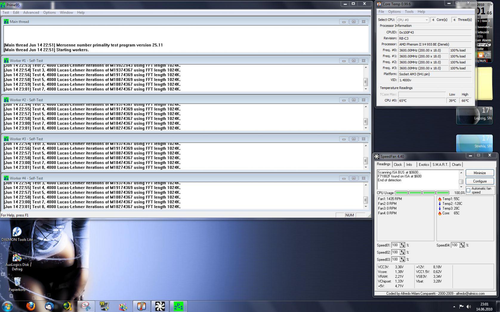Open DAEMON Tools Lite desktop shortcut

[17, 234]
